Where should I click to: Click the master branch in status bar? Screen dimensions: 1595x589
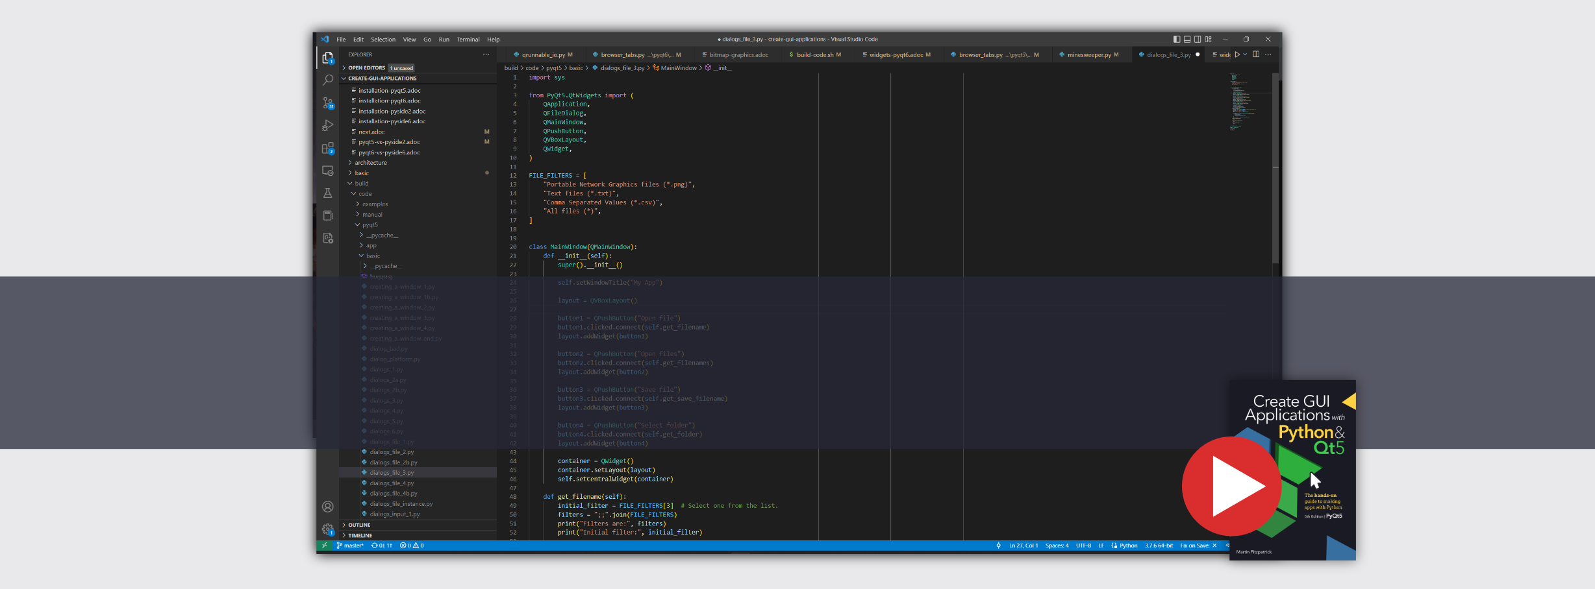[351, 546]
